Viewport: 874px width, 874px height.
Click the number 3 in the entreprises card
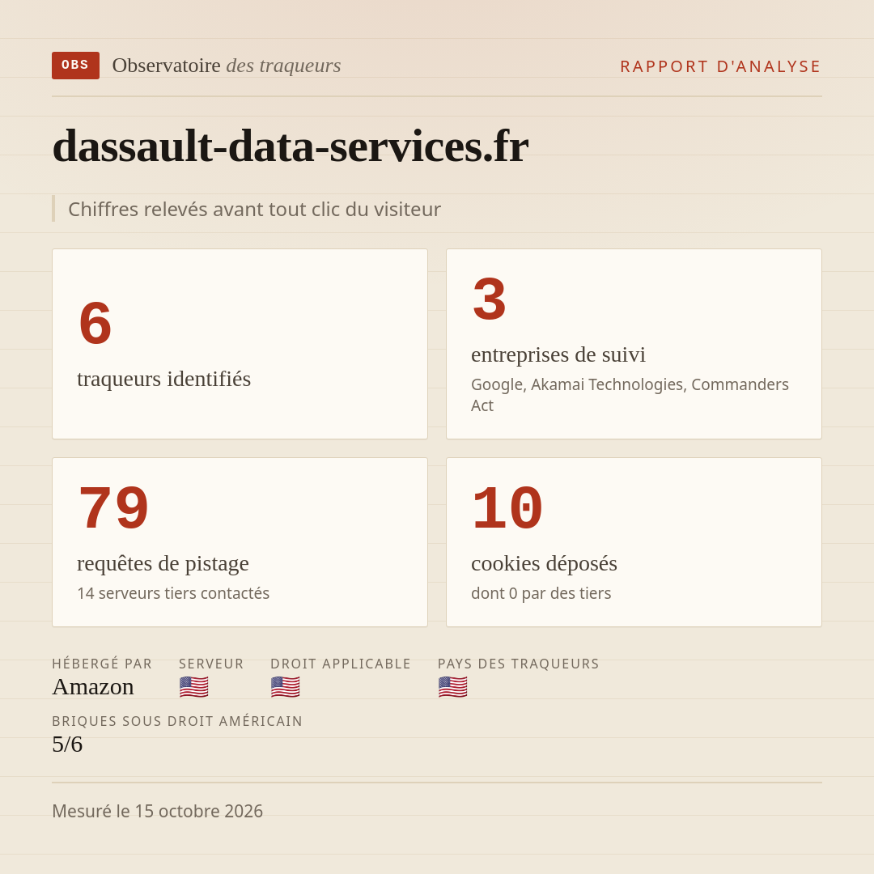[489, 300]
